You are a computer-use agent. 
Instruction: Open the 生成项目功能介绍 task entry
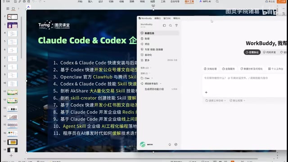pos(154,89)
